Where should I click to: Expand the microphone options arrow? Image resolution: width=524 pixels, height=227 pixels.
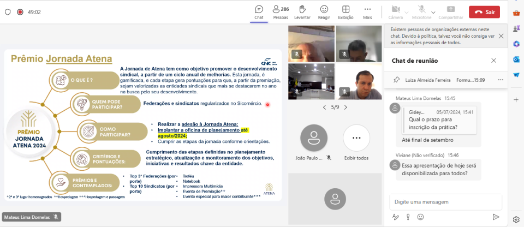click(x=434, y=13)
